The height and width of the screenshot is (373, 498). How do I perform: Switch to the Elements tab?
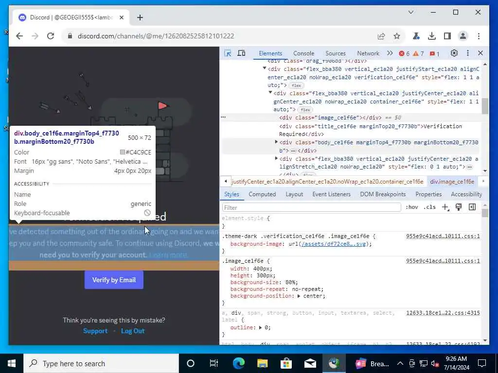pyautogui.click(x=270, y=53)
